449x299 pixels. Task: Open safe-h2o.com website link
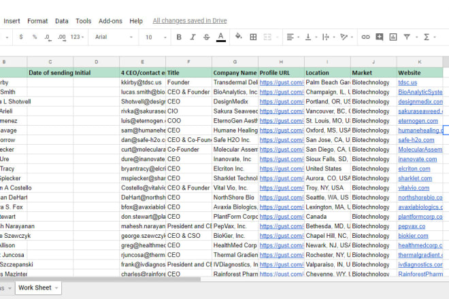tap(416, 140)
